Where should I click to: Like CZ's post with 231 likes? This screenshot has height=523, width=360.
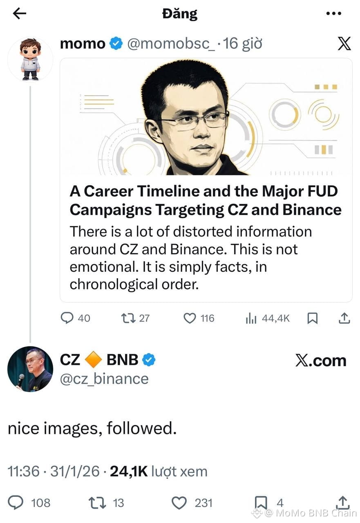click(x=179, y=503)
